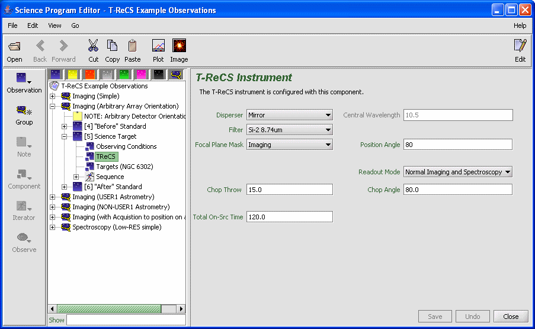535x329 pixels.
Task: Toggle the black observation status filter
Action: [x=158, y=75]
